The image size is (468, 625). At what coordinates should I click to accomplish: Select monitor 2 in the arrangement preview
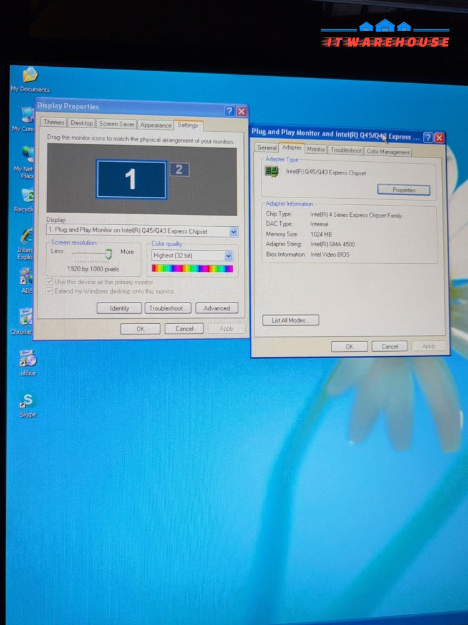(x=180, y=170)
